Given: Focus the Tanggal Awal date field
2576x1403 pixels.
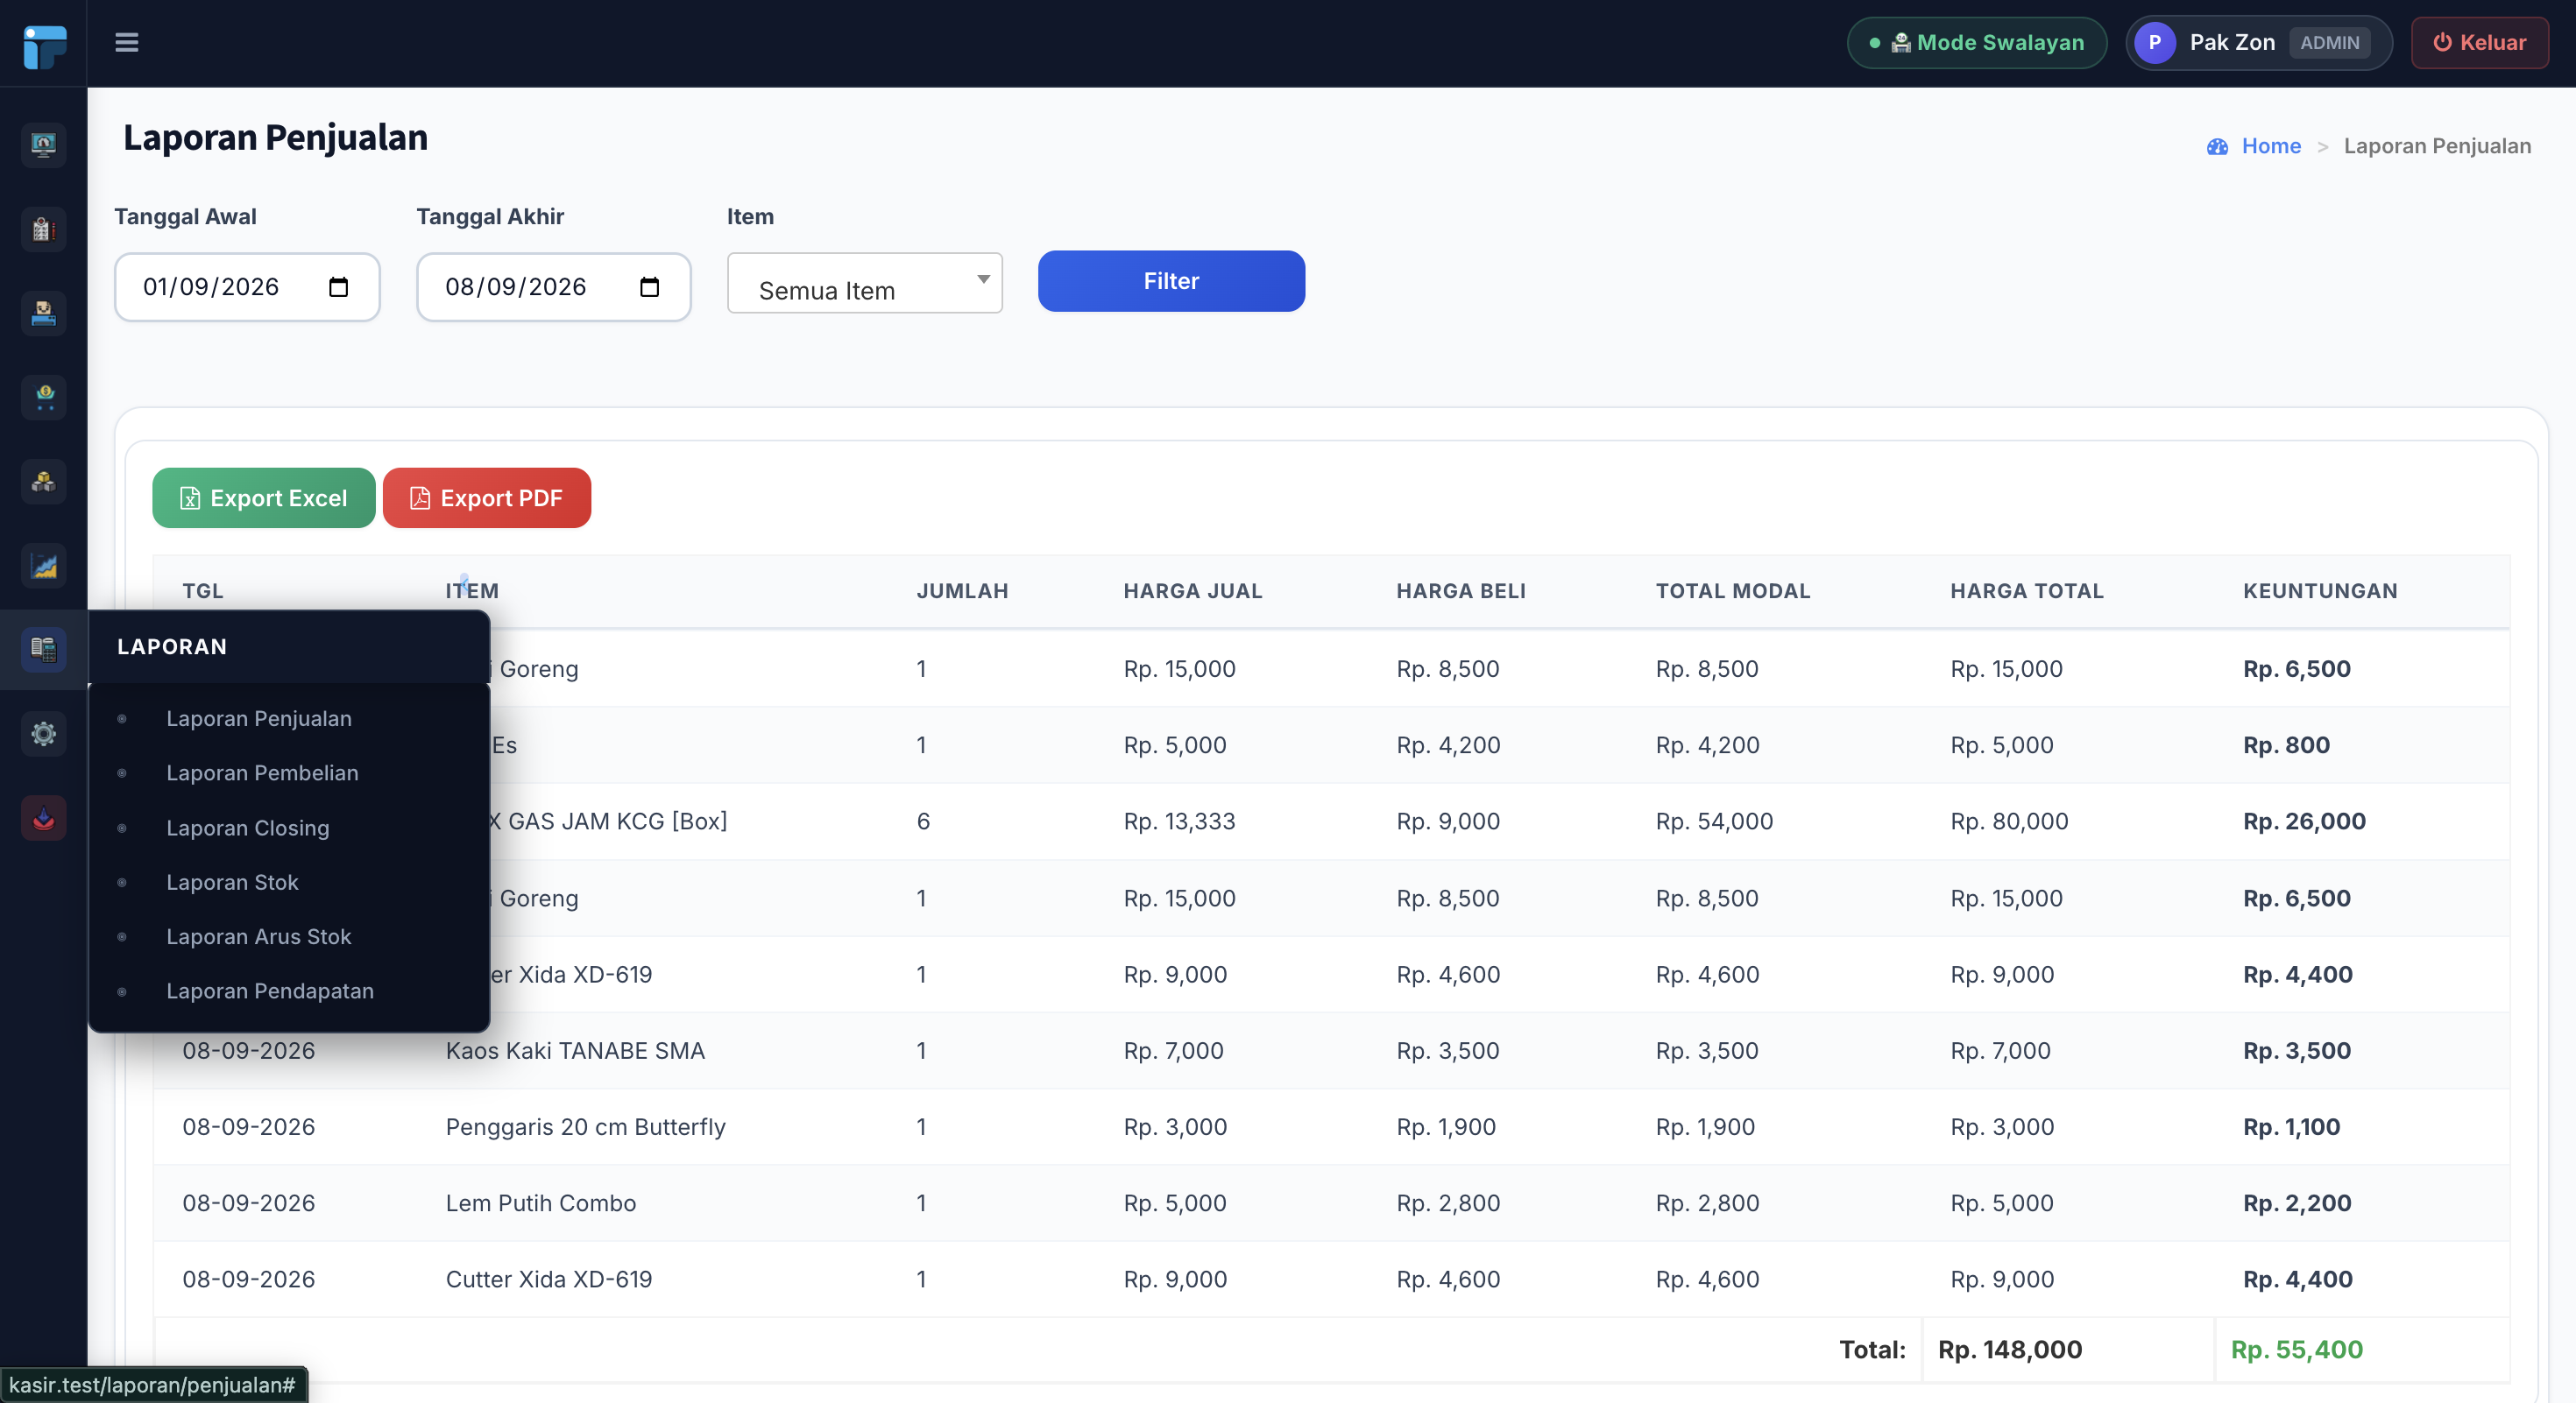Looking at the screenshot, I should pyautogui.click(x=247, y=286).
